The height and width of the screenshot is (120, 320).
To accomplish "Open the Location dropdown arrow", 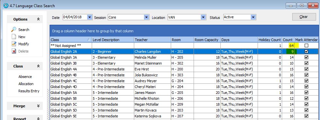I will click(203, 17).
